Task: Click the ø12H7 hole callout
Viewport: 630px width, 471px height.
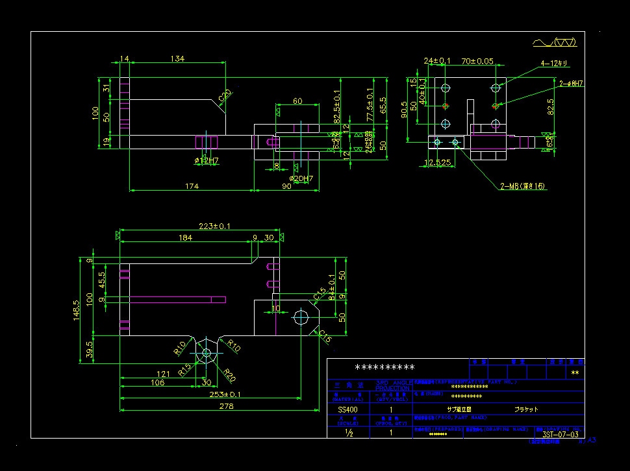Action: pos(207,161)
